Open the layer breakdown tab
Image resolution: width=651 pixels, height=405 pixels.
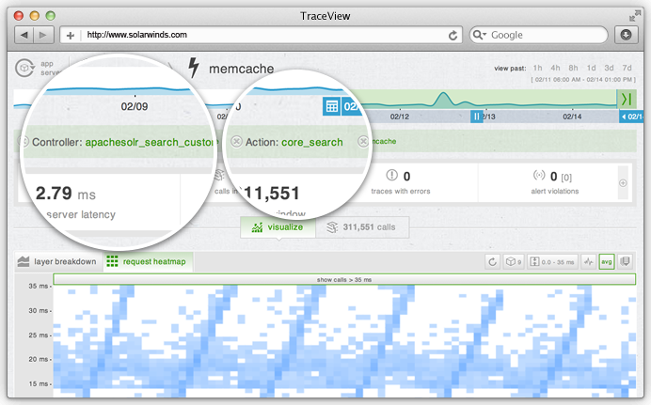[x=58, y=261]
